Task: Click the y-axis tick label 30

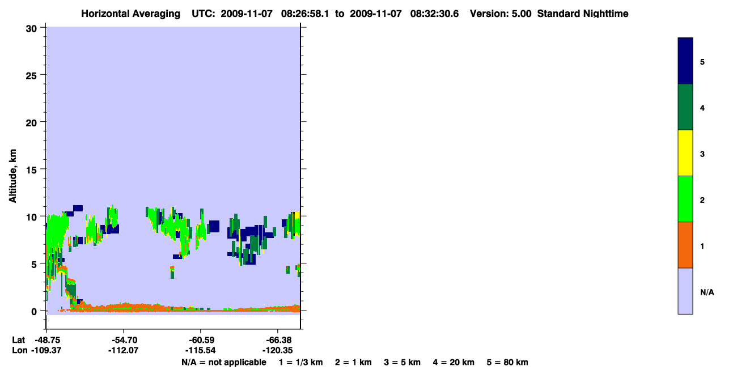Action: 32,28
